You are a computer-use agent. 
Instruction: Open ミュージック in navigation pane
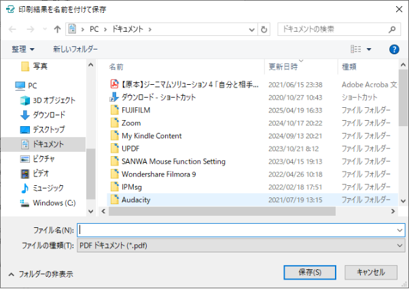click(x=48, y=188)
